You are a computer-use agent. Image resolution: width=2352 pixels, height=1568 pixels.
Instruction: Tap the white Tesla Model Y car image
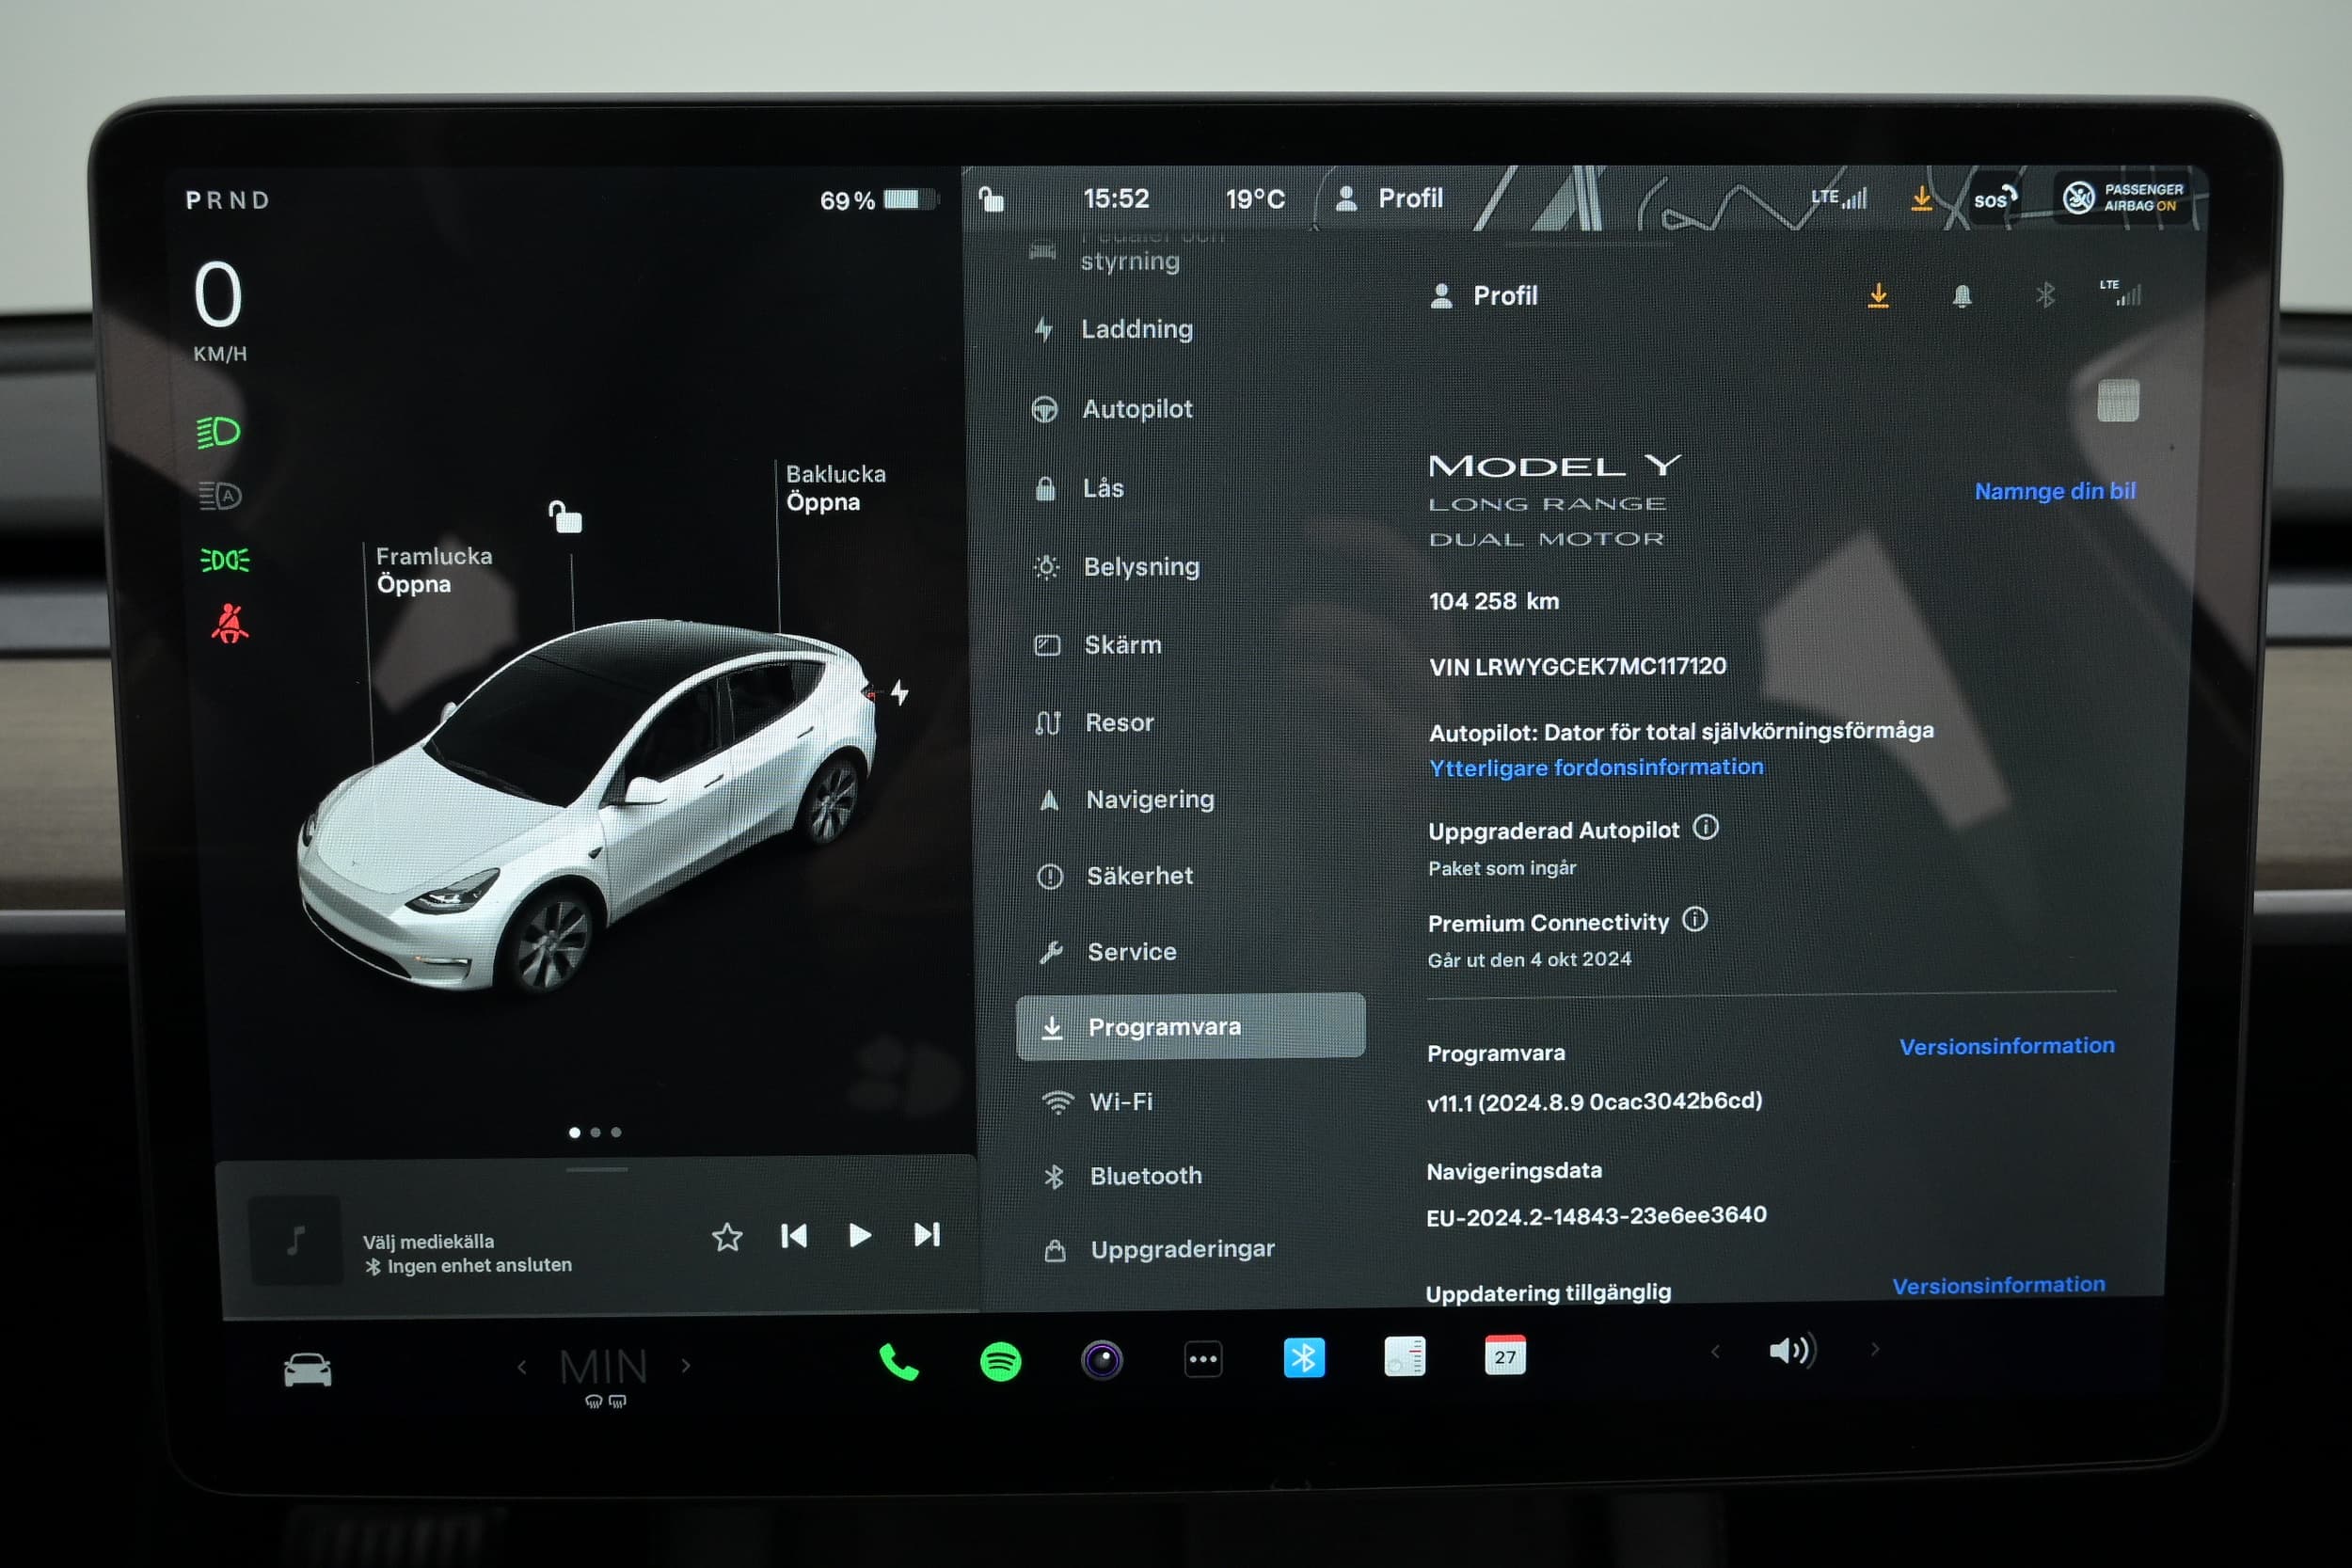point(590,805)
